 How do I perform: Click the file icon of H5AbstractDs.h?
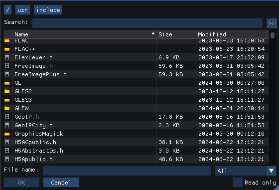(7, 151)
